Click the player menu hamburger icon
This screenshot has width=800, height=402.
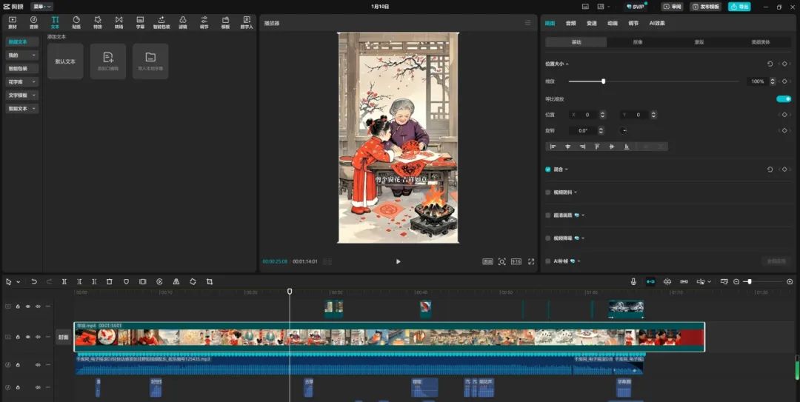(527, 23)
